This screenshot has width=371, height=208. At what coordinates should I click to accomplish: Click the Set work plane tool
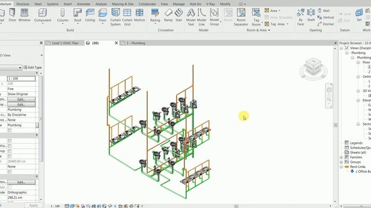(x=359, y=16)
